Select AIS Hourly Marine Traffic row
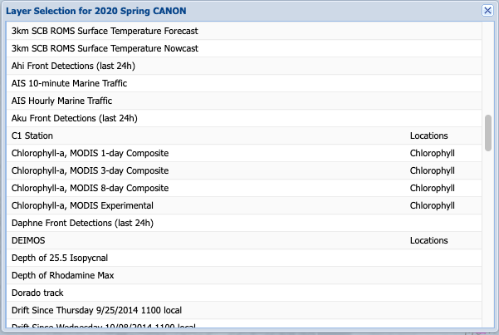 click(x=63, y=101)
